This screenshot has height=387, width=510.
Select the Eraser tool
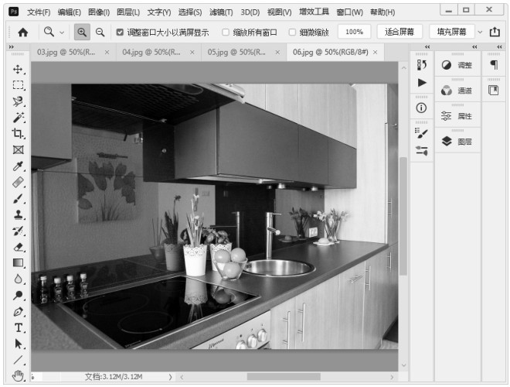click(18, 247)
